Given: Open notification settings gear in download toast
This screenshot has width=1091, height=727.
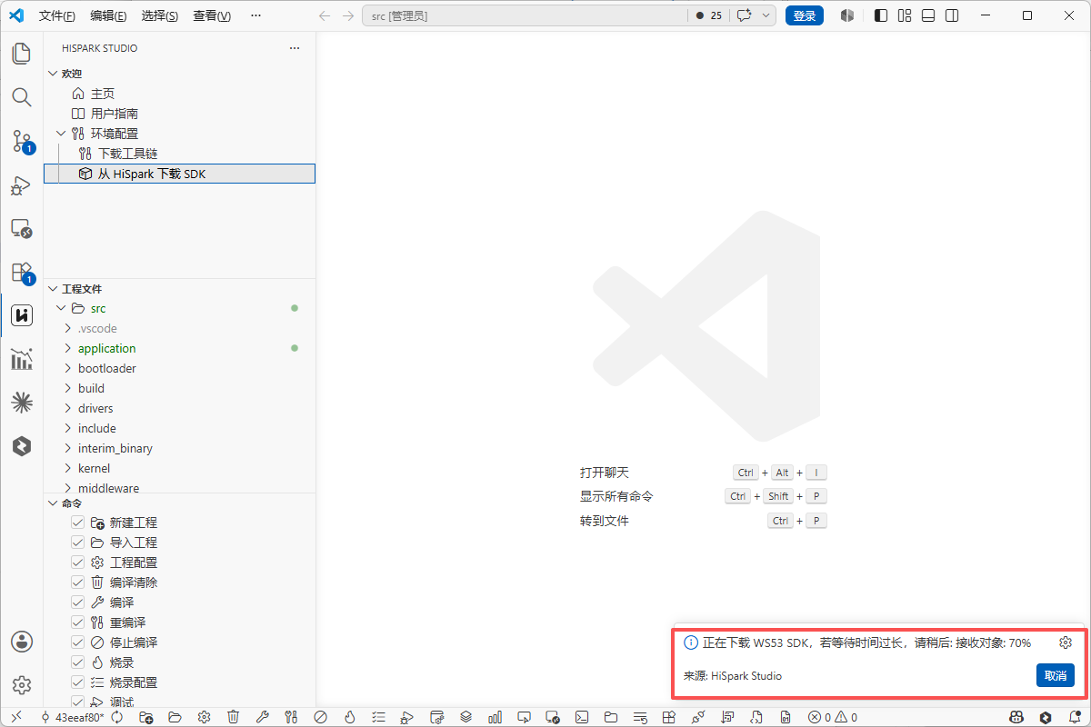Looking at the screenshot, I should click(x=1066, y=642).
